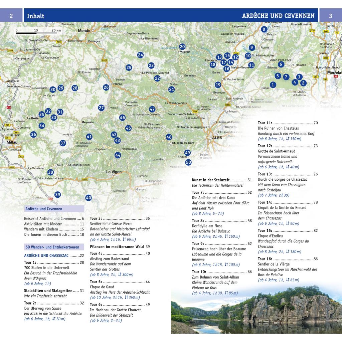342x342 pixels.
Task: Select tour marker 47 on the map
Action: [x=152, y=109]
